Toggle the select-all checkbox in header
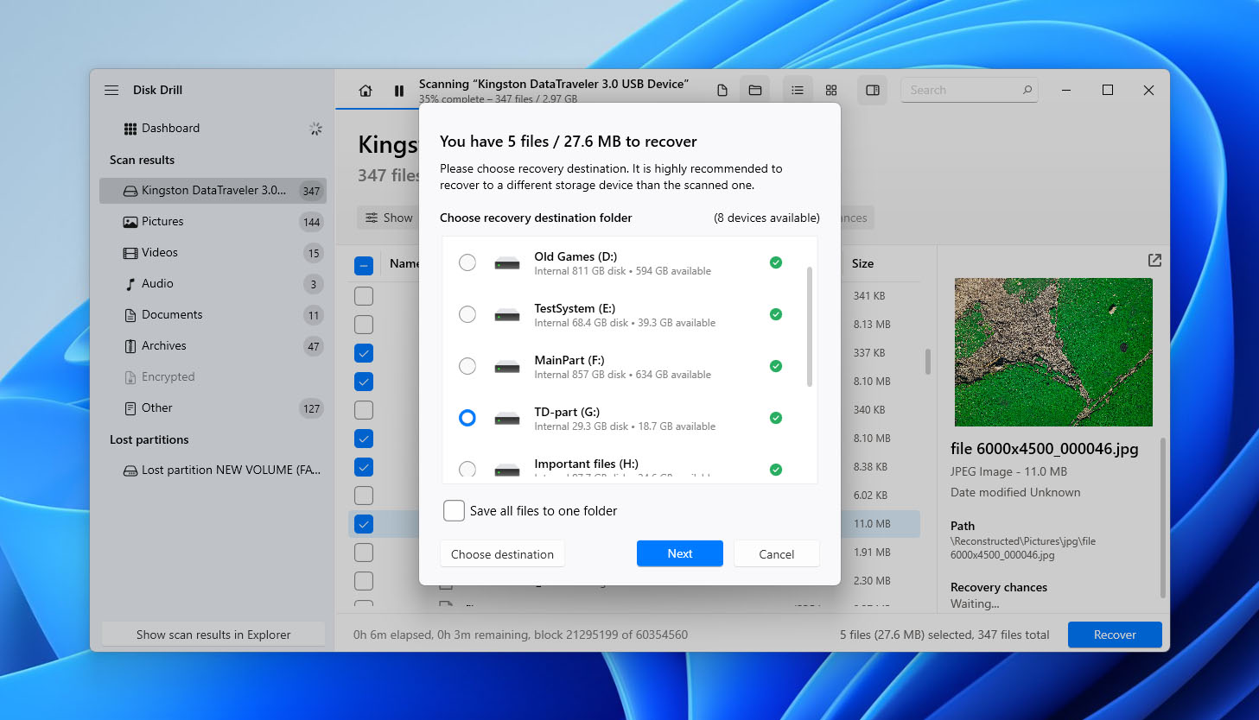The image size is (1259, 720). (364, 265)
